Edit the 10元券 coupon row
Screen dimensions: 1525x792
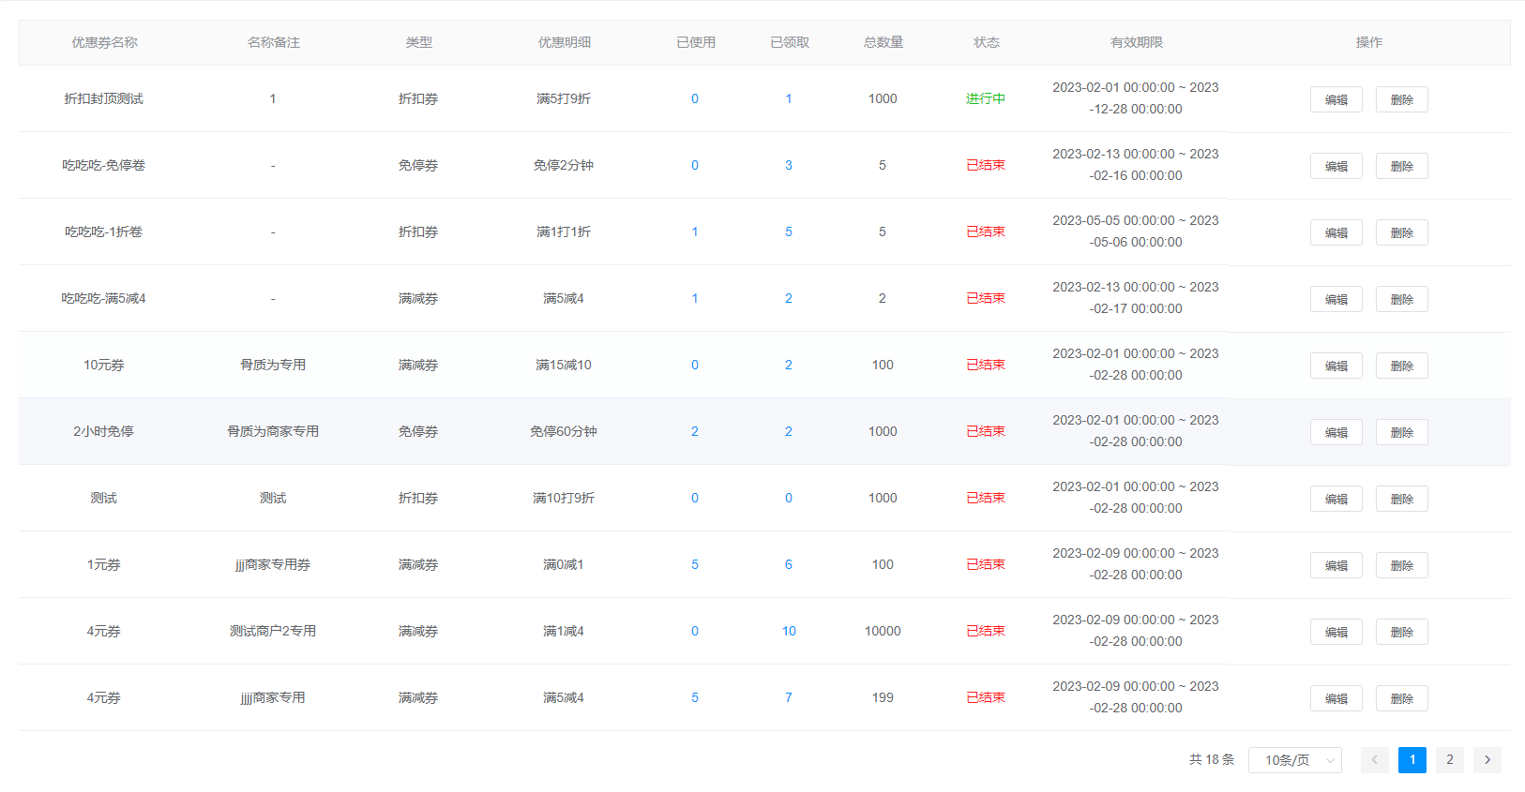tap(1336, 366)
